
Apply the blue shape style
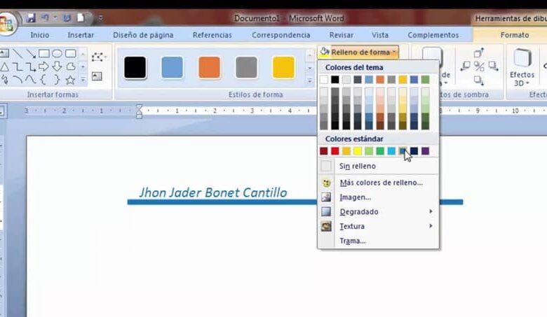pos(173,67)
